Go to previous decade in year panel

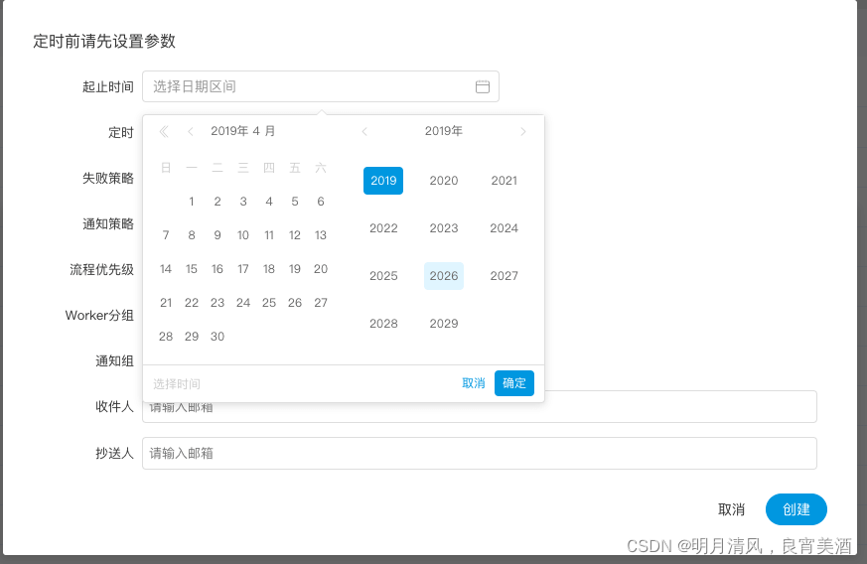[x=364, y=132]
